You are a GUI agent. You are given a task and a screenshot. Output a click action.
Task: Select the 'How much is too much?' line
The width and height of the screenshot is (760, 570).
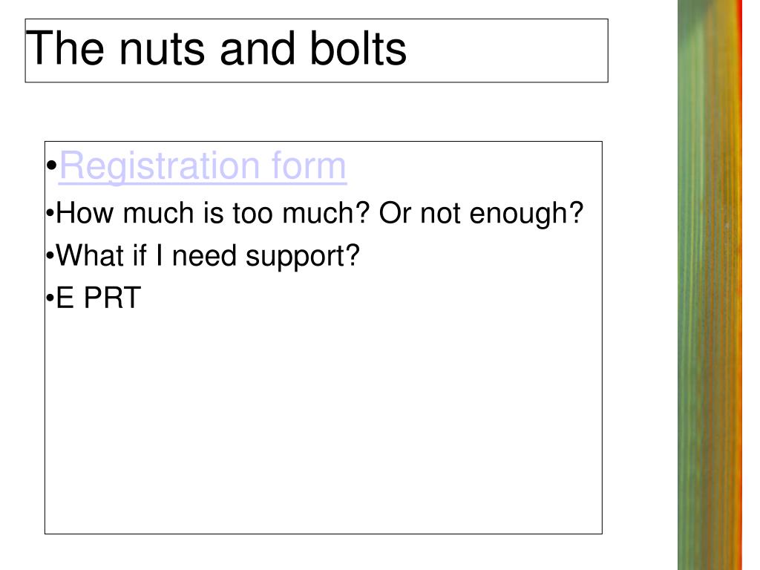point(215,214)
